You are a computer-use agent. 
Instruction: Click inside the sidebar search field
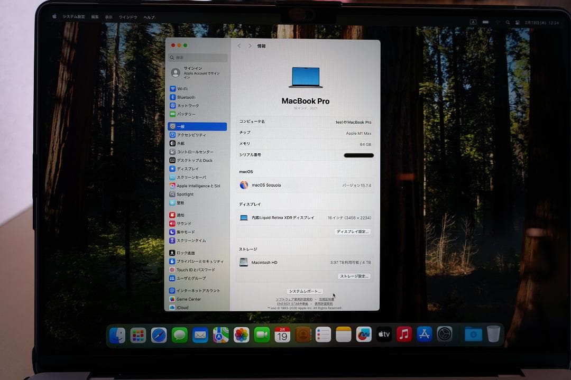pos(197,58)
